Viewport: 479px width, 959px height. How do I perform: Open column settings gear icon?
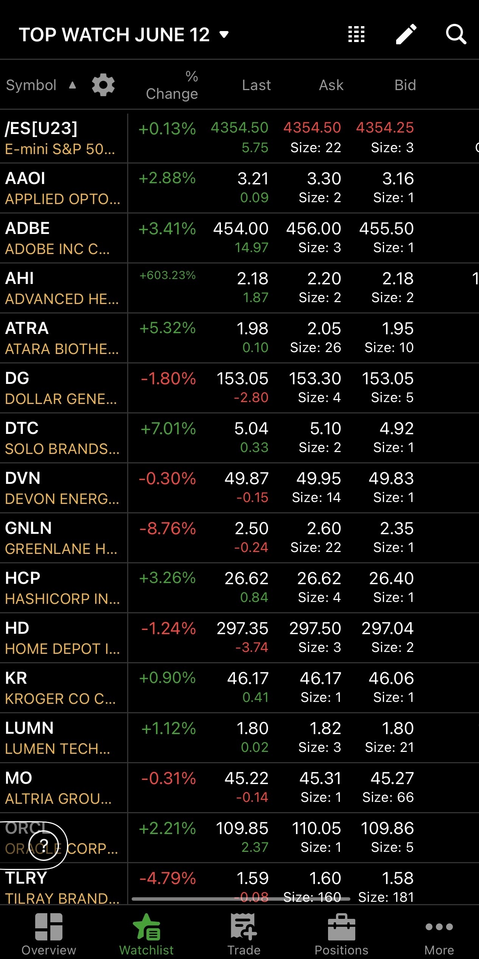[x=103, y=85]
